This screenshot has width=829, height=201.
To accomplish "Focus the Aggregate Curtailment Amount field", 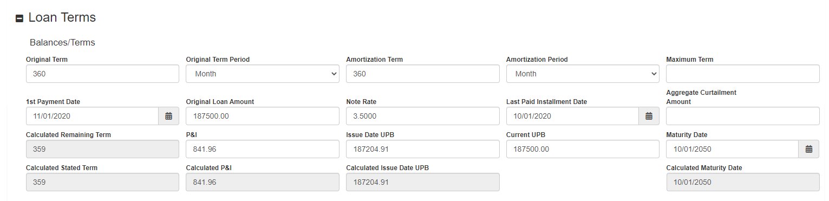I will 743,116.
